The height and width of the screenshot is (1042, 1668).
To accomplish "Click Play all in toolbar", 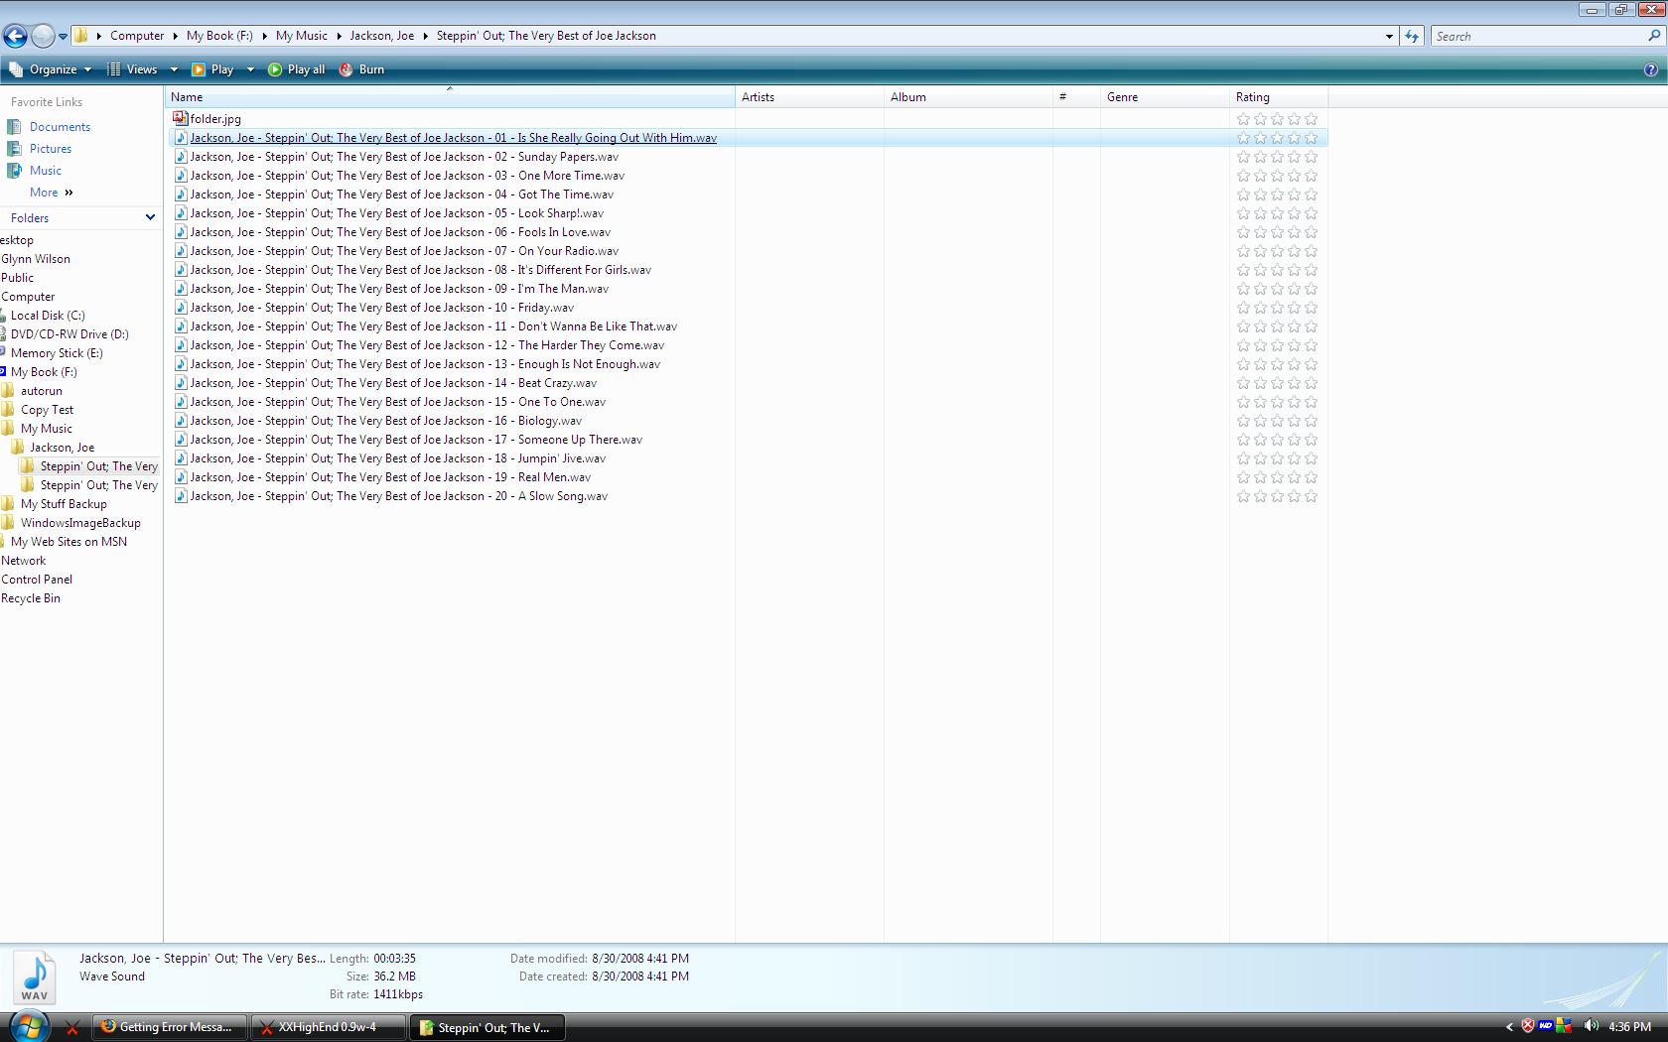I will (x=296, y=69).
